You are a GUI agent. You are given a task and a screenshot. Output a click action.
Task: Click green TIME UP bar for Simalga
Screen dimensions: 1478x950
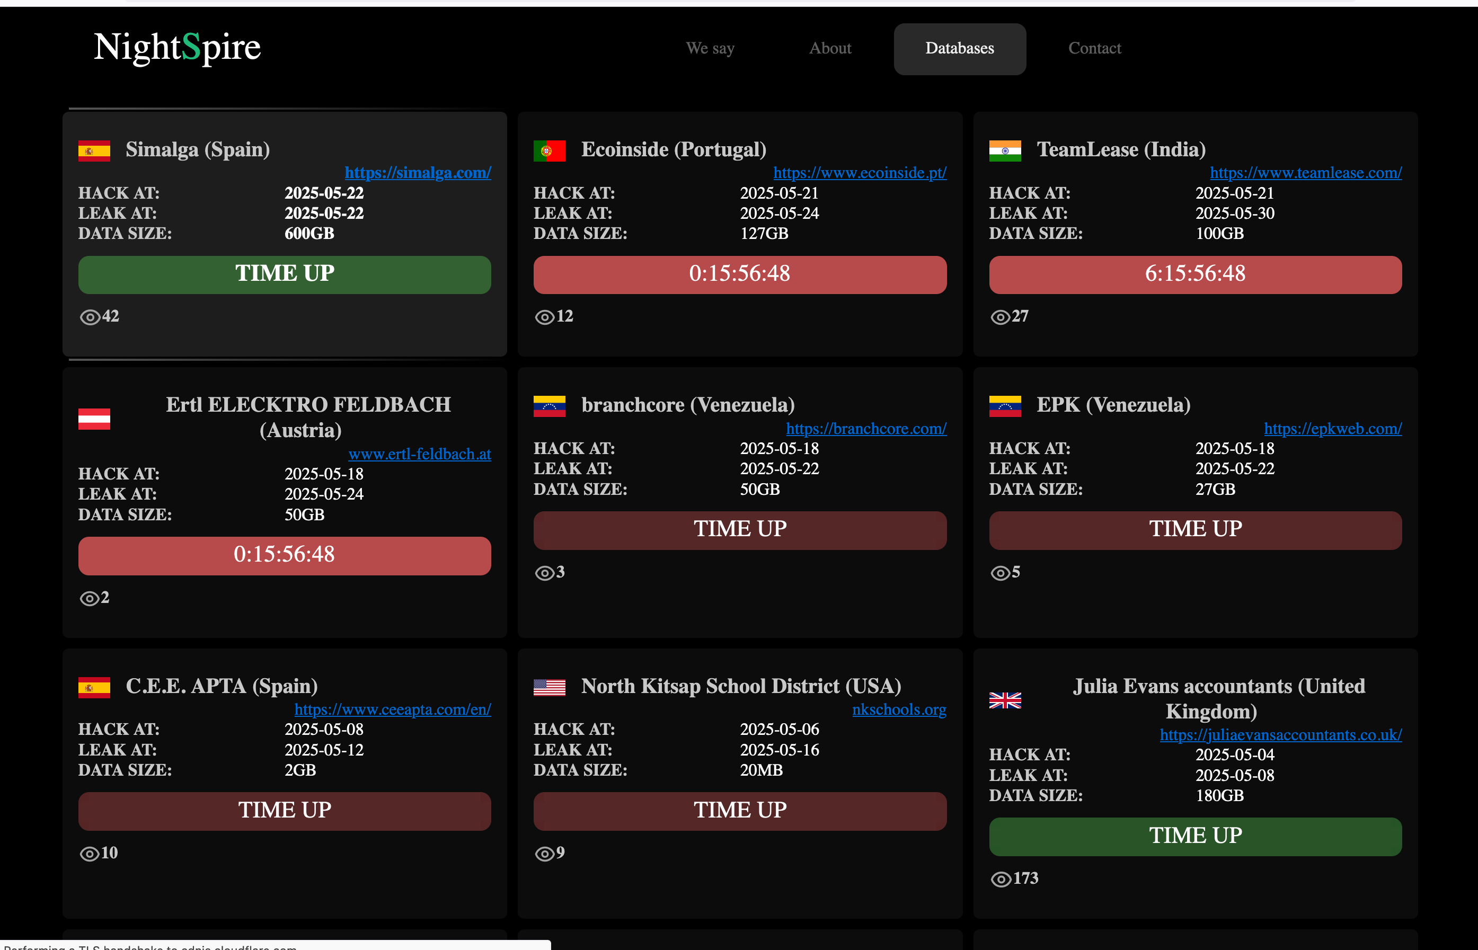click(285, 274)
